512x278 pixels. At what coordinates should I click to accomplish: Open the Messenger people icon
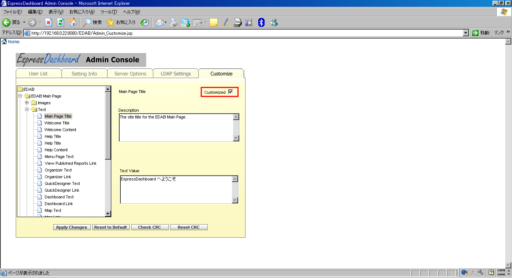(x=274, y=22)
